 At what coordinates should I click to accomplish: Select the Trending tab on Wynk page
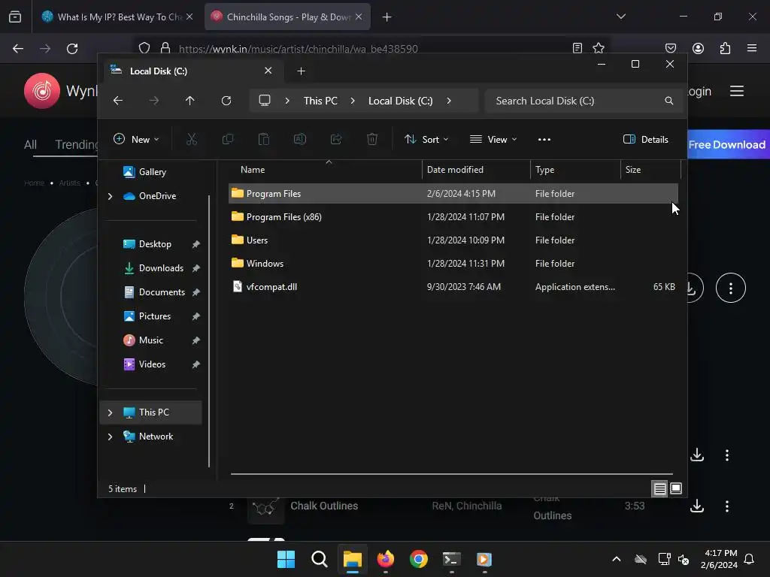(x=76, y=145)
